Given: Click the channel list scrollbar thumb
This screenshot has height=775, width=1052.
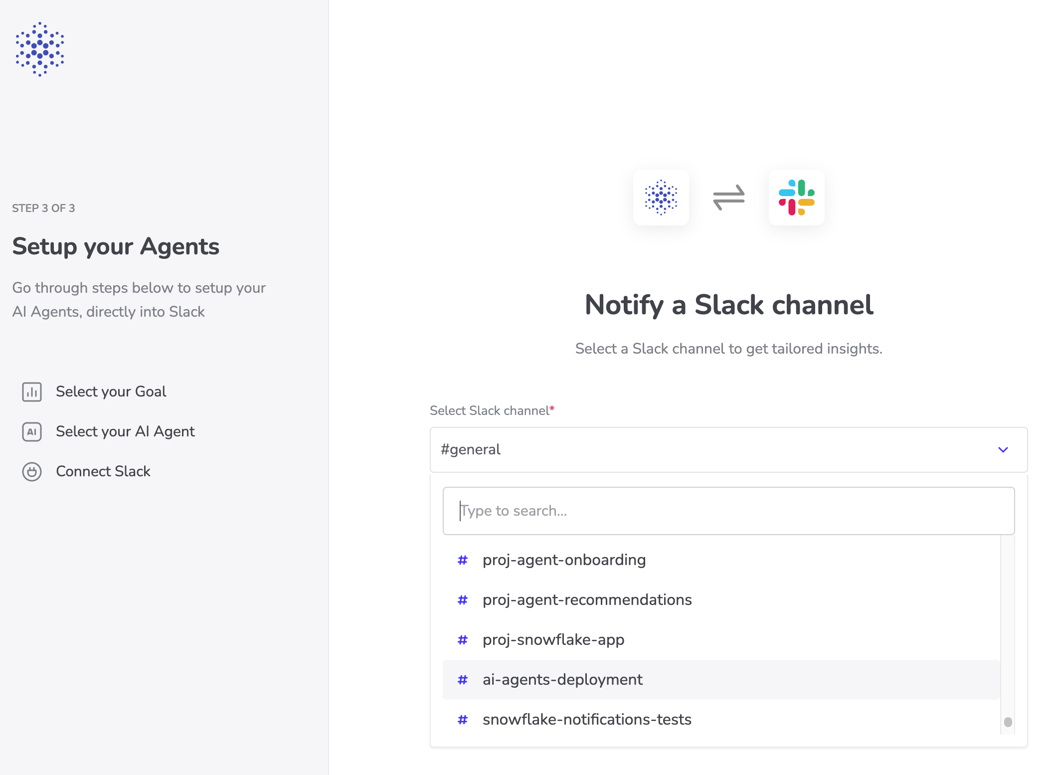Looking at the screenshot, I should (1008, 722).
